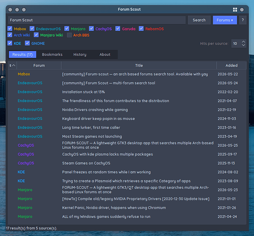Screen dimensions: 254x236
Task: Select 'Most Steam games not launching' row
Action: tap(127, 136)
